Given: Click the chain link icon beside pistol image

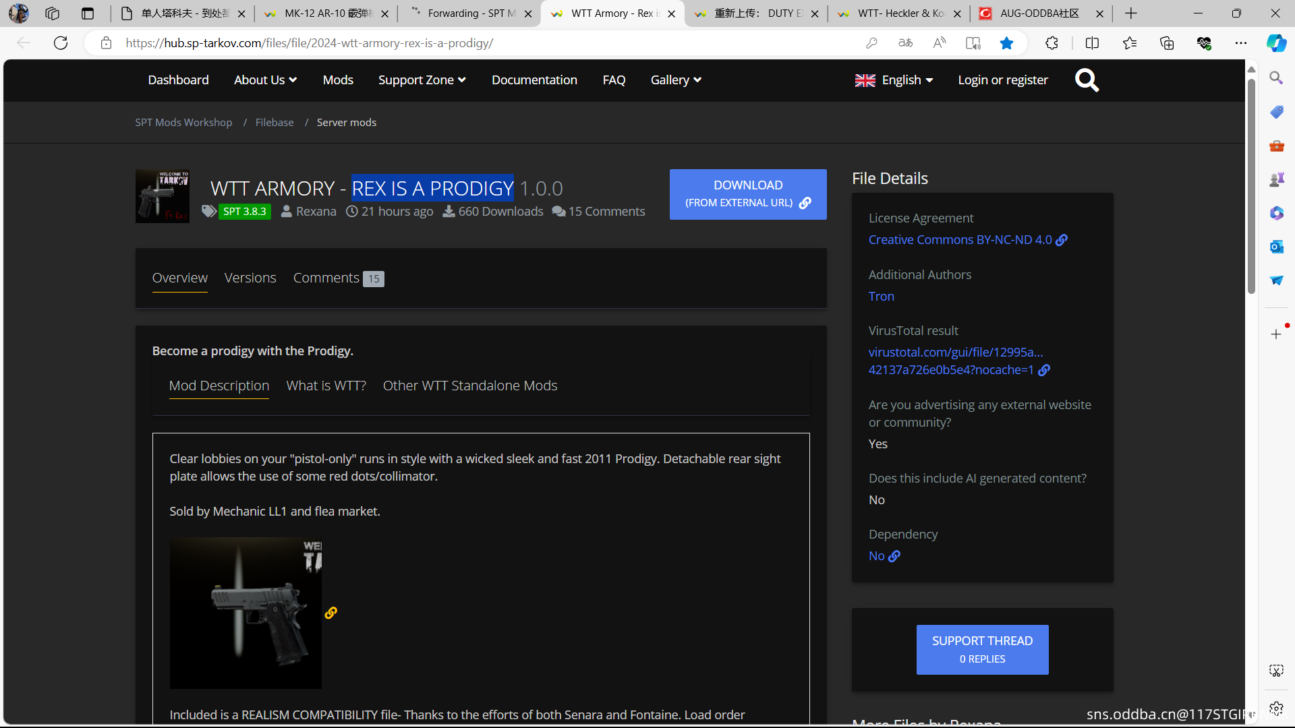Looking at the screenshot, I should tap(330, 613).
